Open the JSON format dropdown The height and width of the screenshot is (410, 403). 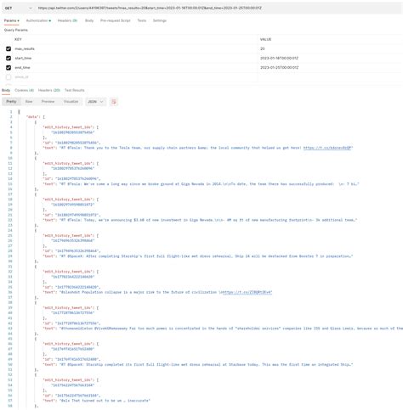tap(96, 102)
